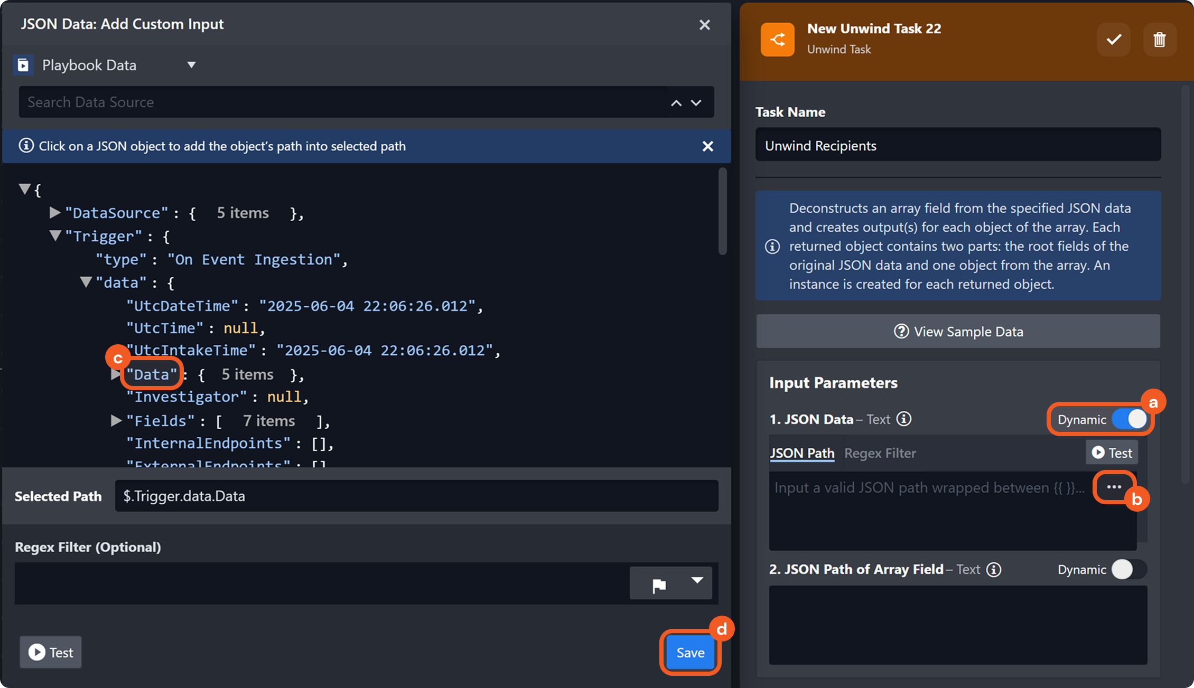Expand the Fields array node
This screenshot has width=1194, height=688.
click(x=116, y=420)
